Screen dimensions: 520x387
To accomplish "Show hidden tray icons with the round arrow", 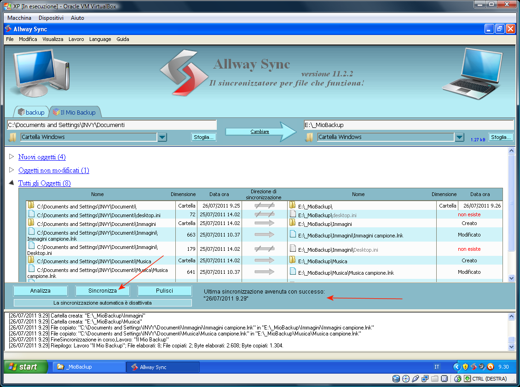I will coord(456,367).
